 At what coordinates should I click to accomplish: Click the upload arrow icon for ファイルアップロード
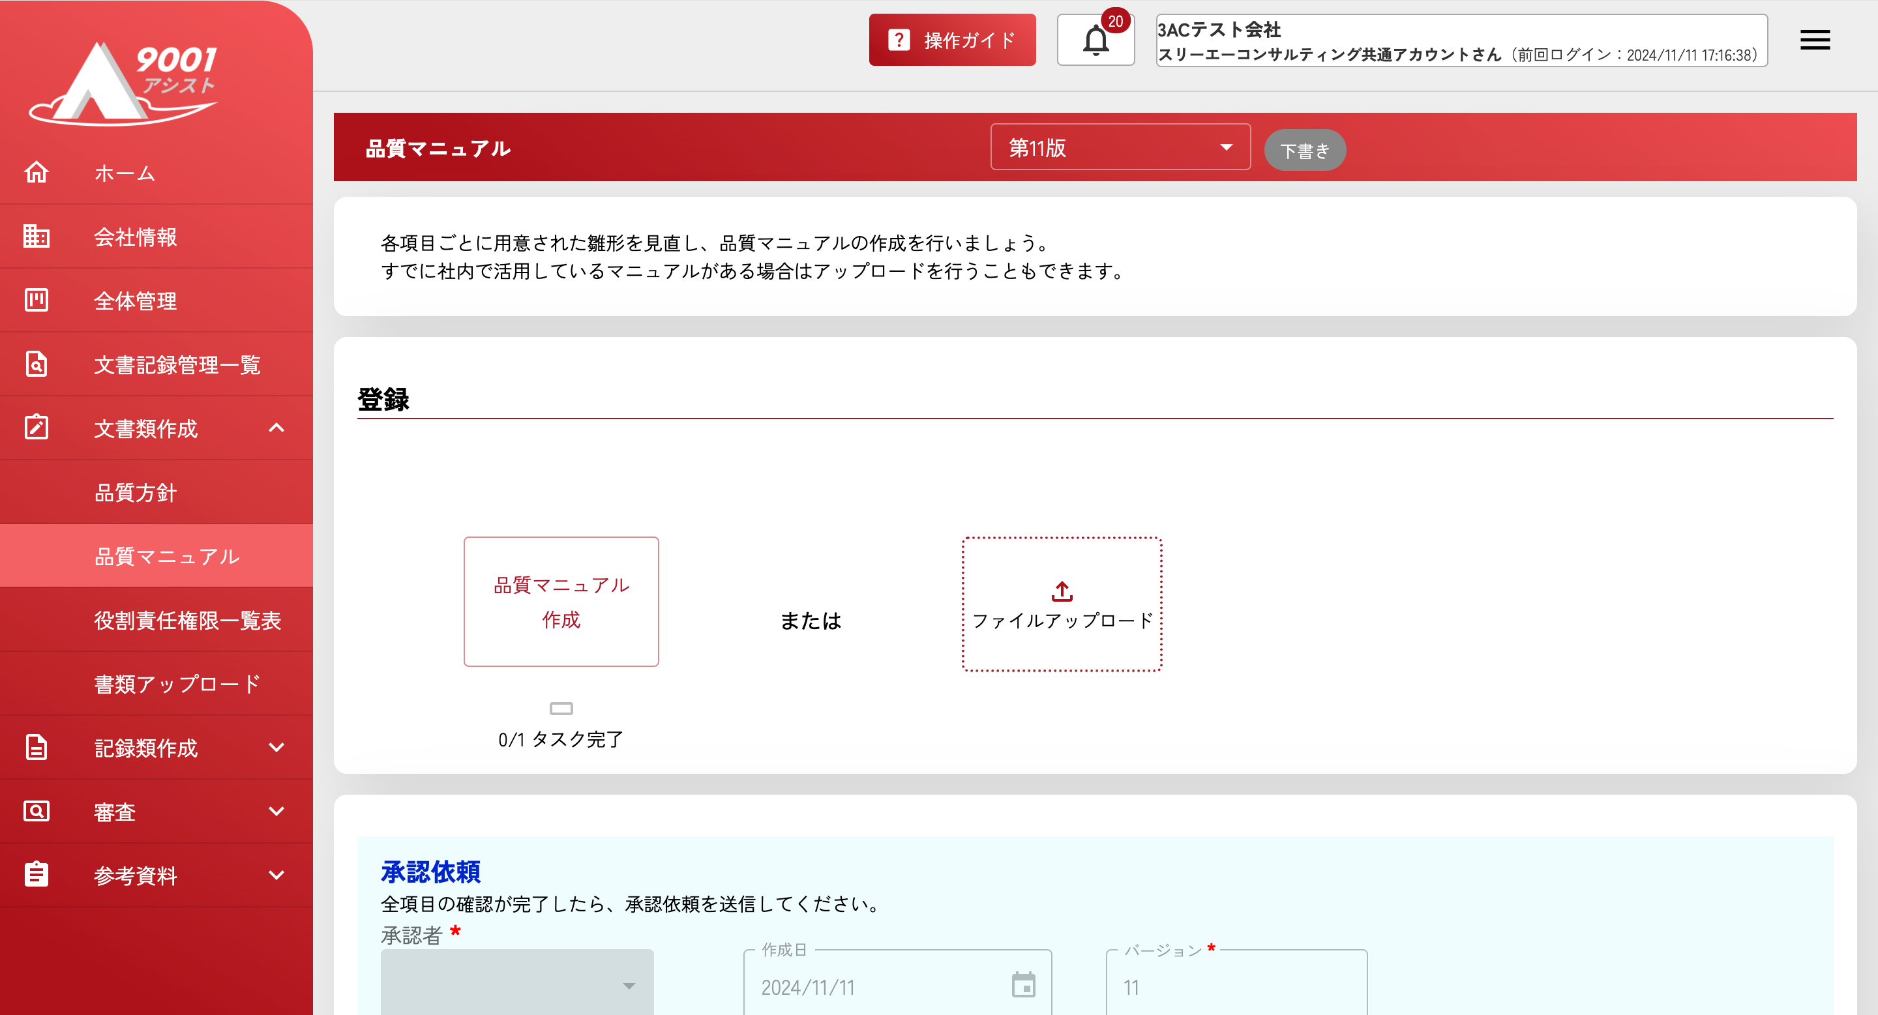pos(1062,591)
